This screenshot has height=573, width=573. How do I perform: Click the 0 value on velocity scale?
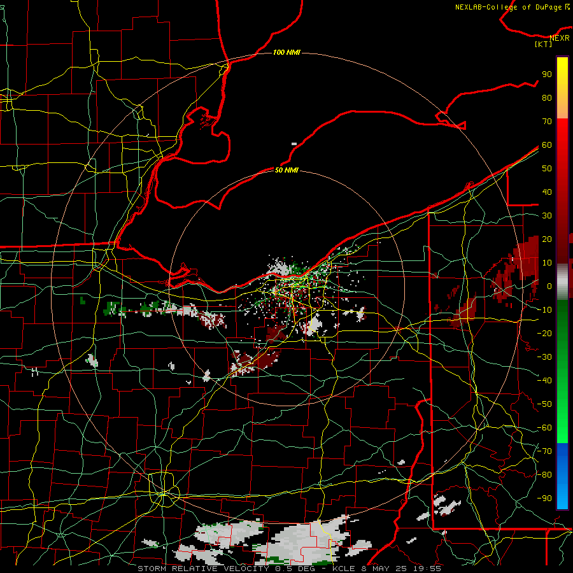click(x=549, y=286)
